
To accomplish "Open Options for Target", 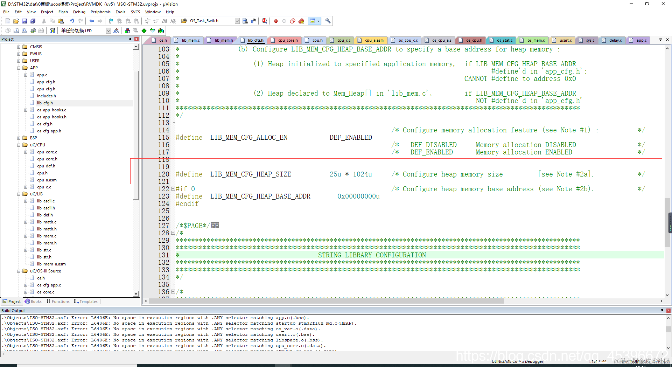I will coord(117,31).
